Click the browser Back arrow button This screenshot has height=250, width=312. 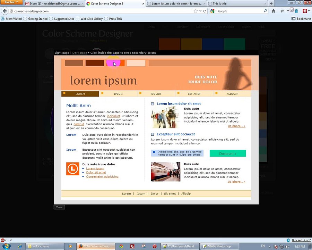click(5, 11)
